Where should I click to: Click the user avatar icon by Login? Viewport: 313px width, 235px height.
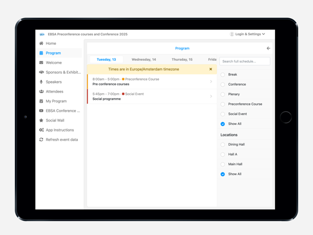click(x=232, y=34)
